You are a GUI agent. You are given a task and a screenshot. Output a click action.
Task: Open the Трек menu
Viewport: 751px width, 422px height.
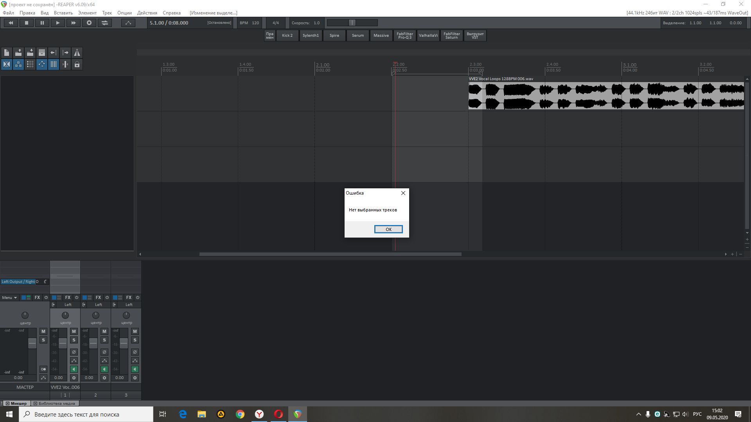pos(107,13)
